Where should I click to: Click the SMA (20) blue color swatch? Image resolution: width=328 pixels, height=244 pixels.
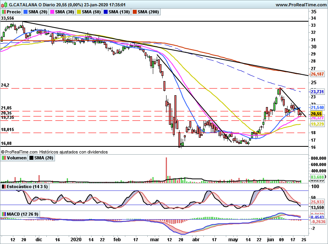(x=25, y=12)
